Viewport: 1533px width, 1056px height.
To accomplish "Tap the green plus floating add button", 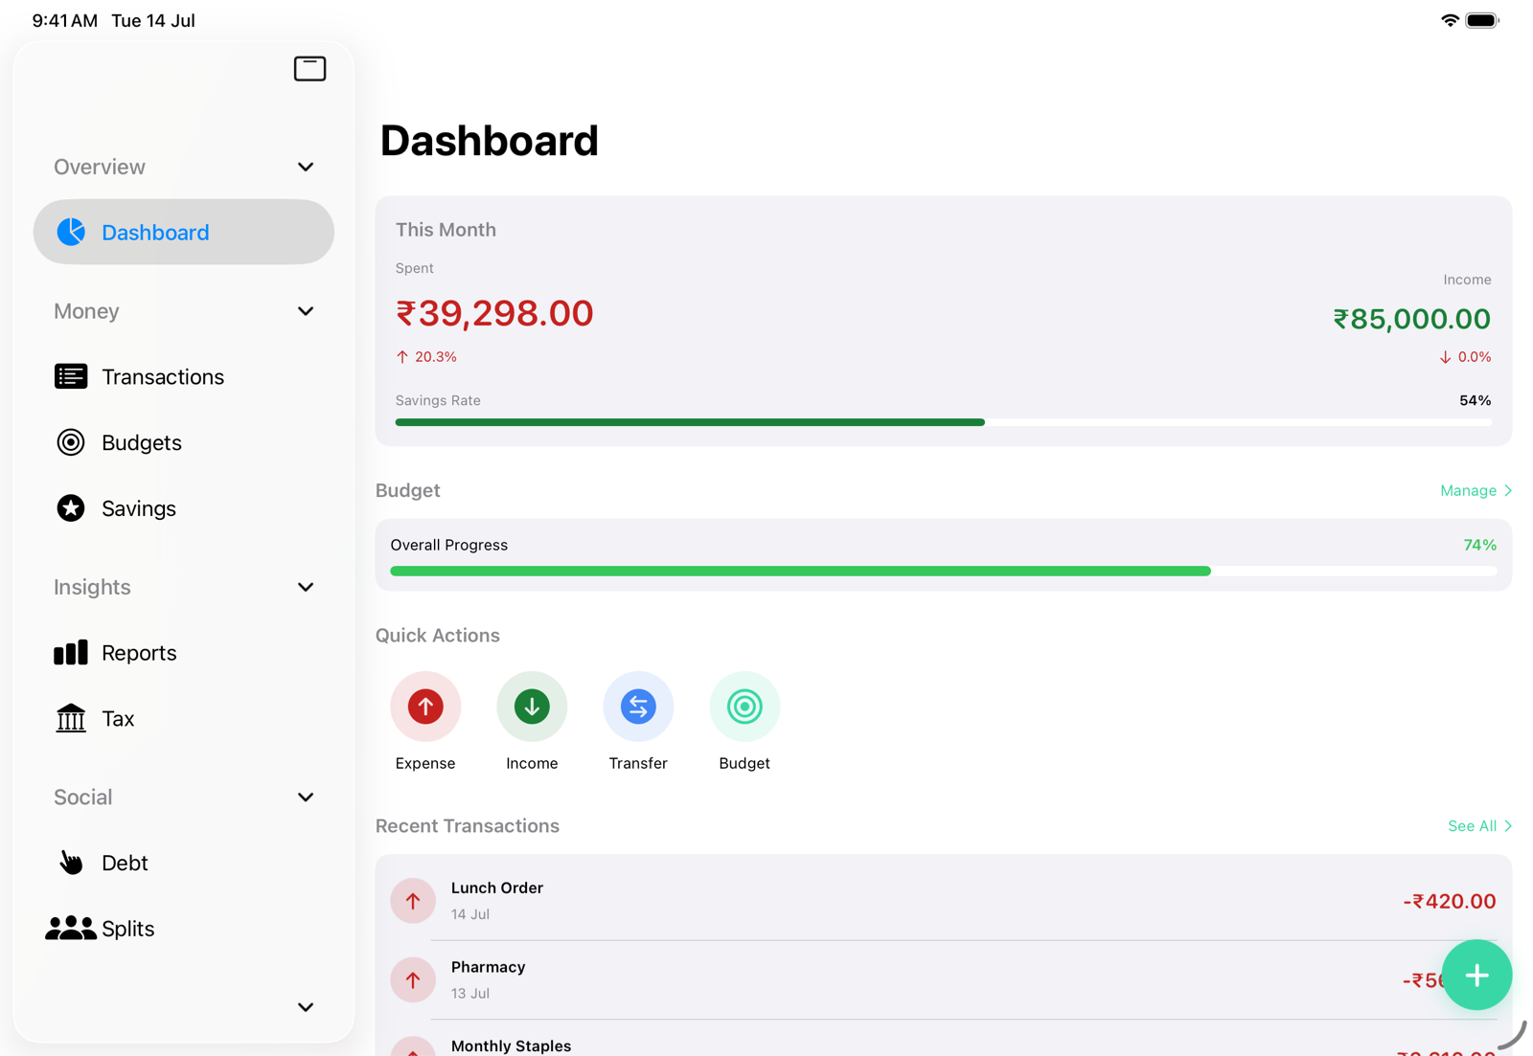I will pos(1476,975).
